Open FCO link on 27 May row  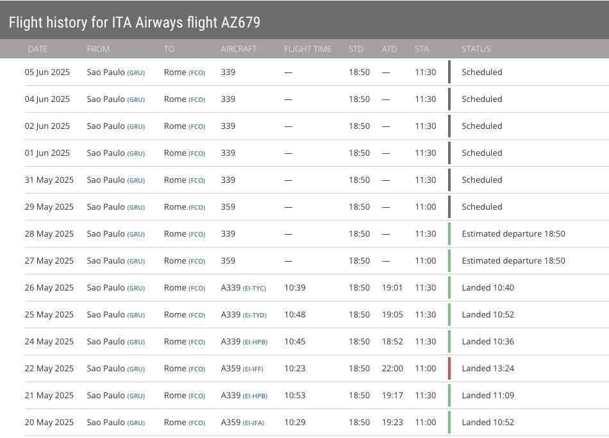[197, 261]
